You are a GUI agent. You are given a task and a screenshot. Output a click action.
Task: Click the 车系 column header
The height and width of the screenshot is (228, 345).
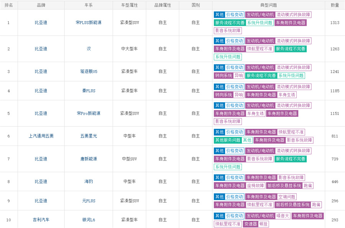(89, 5)
